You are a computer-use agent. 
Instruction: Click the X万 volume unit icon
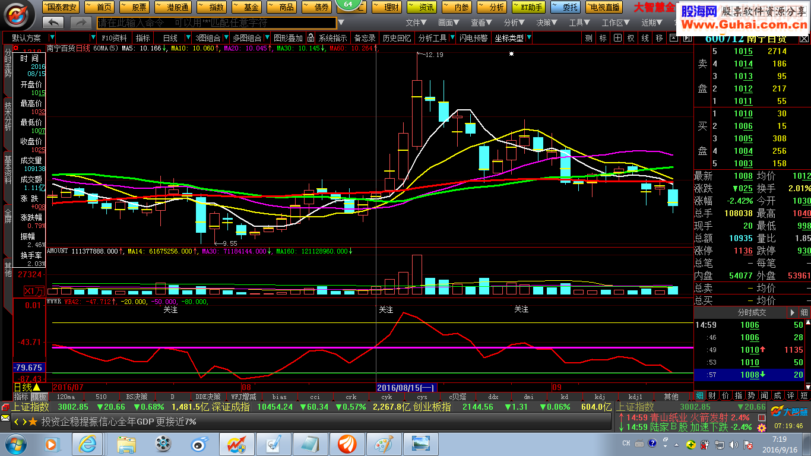34,291
